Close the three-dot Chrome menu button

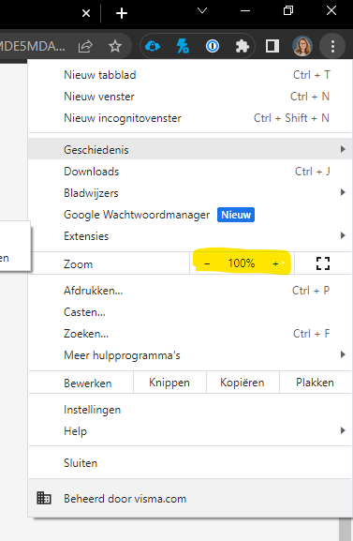(332, 46)
